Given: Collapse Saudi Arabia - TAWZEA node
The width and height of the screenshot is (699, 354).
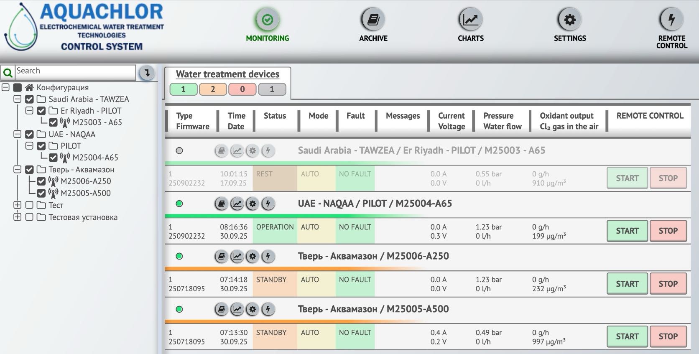Looking at the screenshot, I should pos(17,99).
